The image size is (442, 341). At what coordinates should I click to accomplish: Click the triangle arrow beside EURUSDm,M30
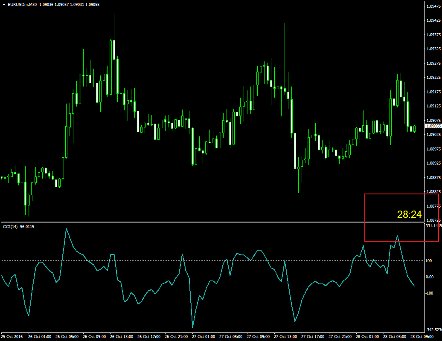(x=4, y=4)
